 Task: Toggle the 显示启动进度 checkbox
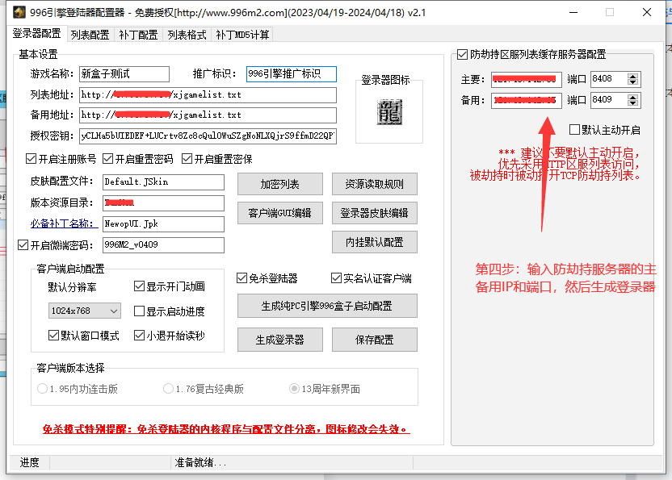tap(139, 311)
